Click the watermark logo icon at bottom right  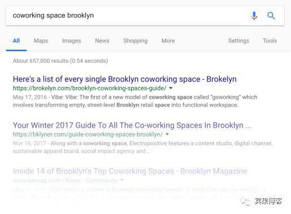click(246, 202)
